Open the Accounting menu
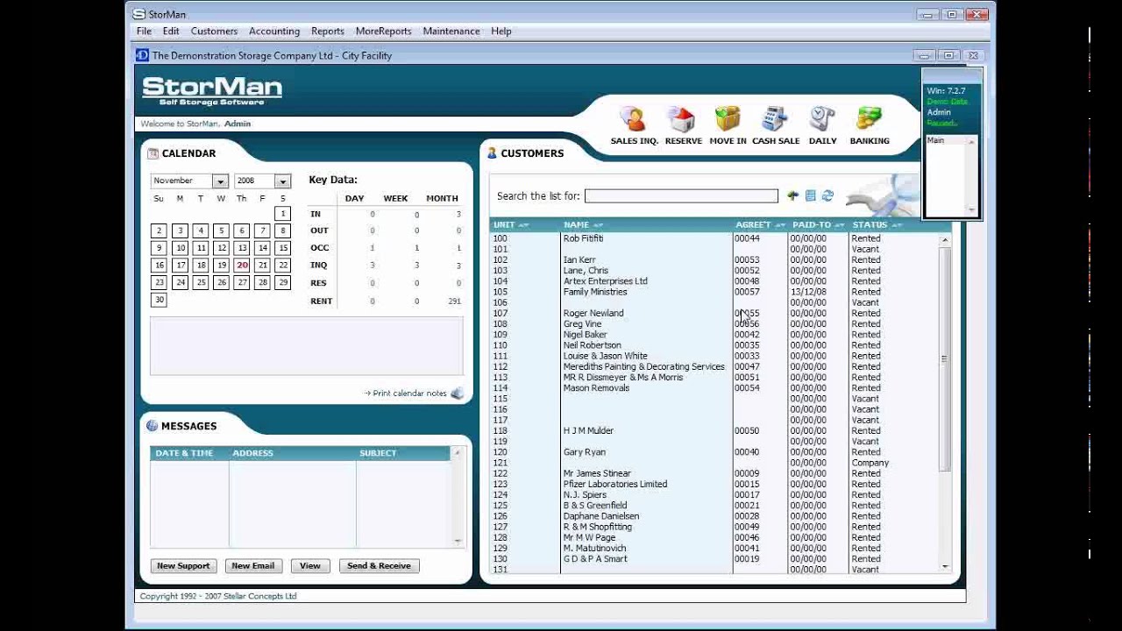1122x631 pixels. coord(274,31)
